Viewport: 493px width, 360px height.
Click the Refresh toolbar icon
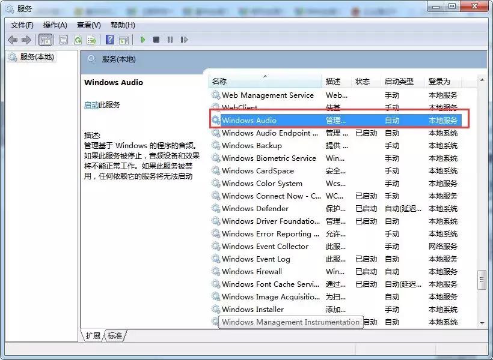tap(78, 40)
